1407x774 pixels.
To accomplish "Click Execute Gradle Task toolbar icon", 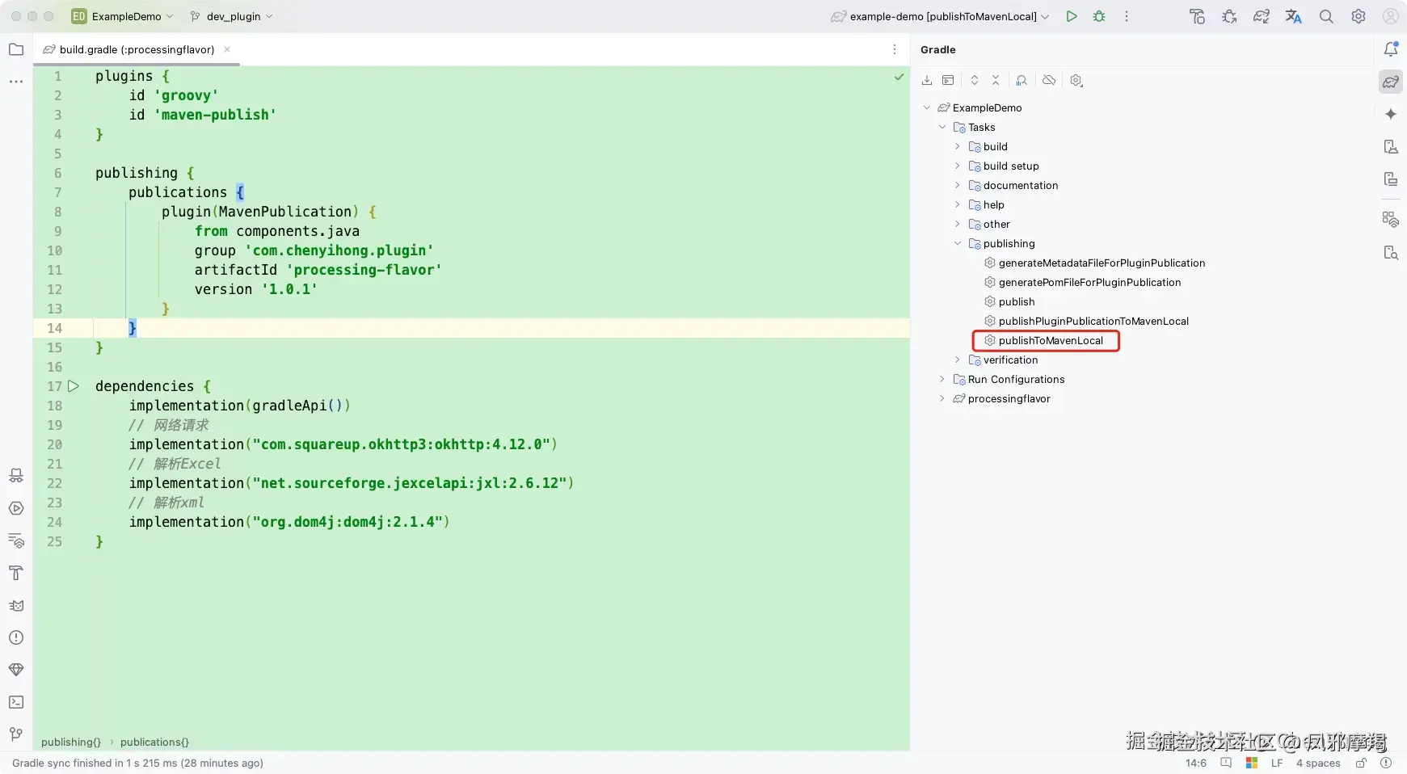I will pos(948,80).
